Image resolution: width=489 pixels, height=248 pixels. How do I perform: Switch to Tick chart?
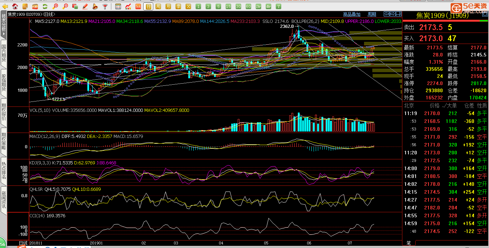(x=138, y=6)
